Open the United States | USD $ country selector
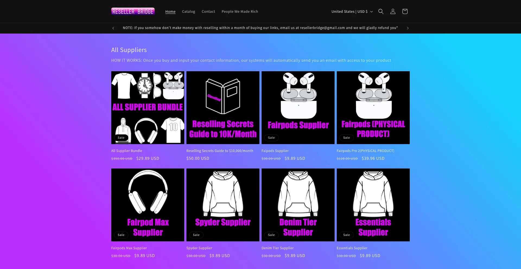 coord(350,11)
